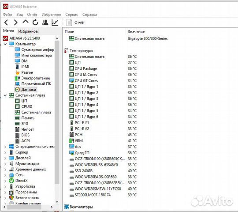The image size is (238, 212).
Task: Collapse the Системная плата tree node
Action: (x=5, y=95)
